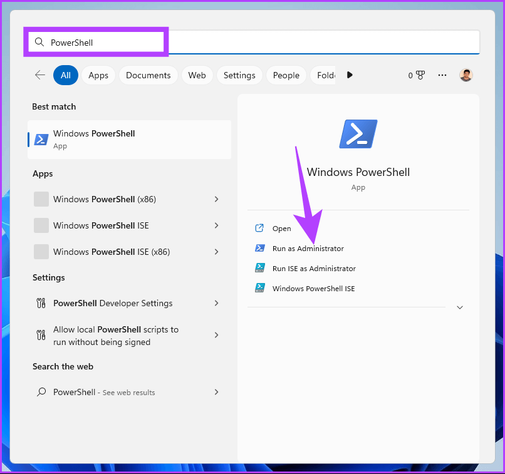
Task: Switch to the People filter tab
Action: (x=286, y=75)
